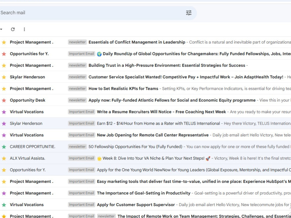Toggle red star on Daily RoundUp email
This screenshot has width=291, height=218.
click(4, 54)
